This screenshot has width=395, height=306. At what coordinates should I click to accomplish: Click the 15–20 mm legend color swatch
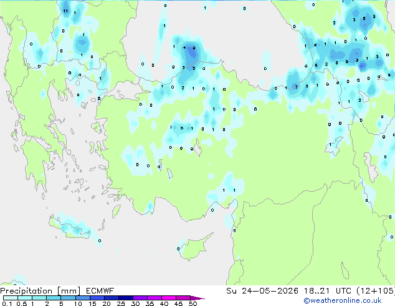[x=97, y=298]
